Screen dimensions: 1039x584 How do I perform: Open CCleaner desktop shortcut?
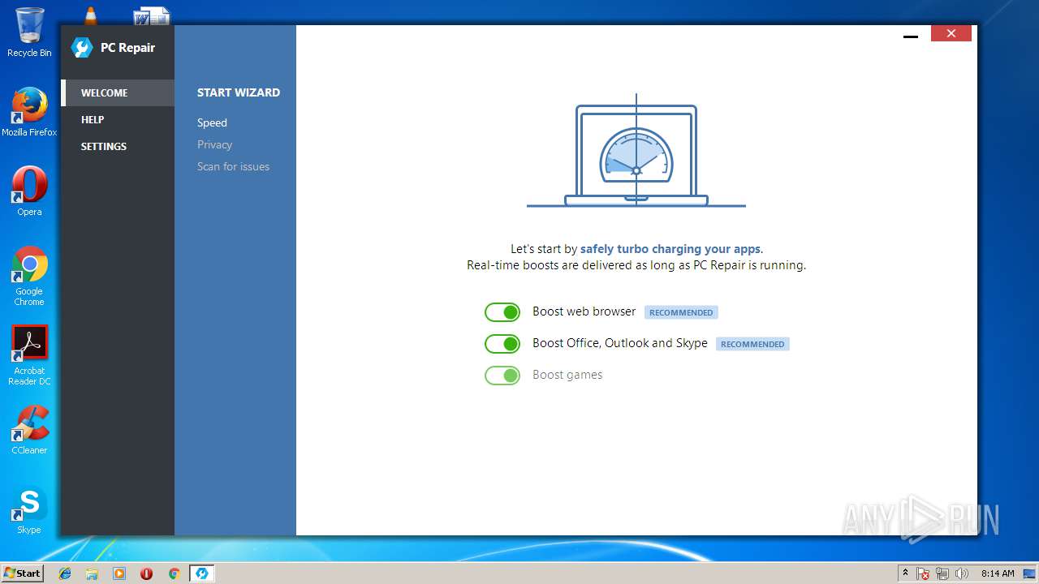29,430
